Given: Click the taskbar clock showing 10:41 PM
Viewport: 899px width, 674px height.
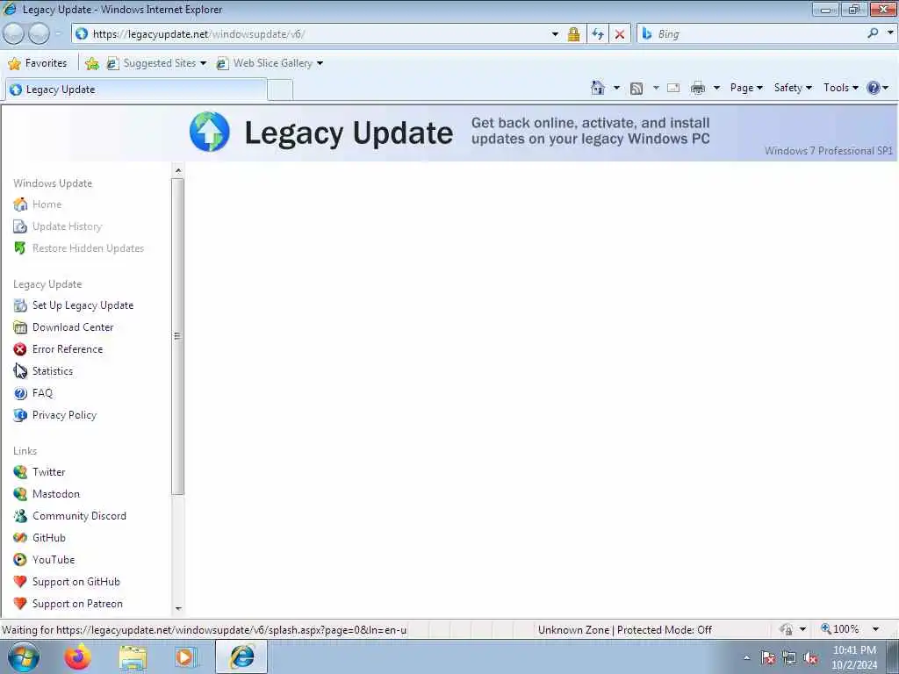Looking at the screenshot, I should pyautogui.click(x=854, y=657).
